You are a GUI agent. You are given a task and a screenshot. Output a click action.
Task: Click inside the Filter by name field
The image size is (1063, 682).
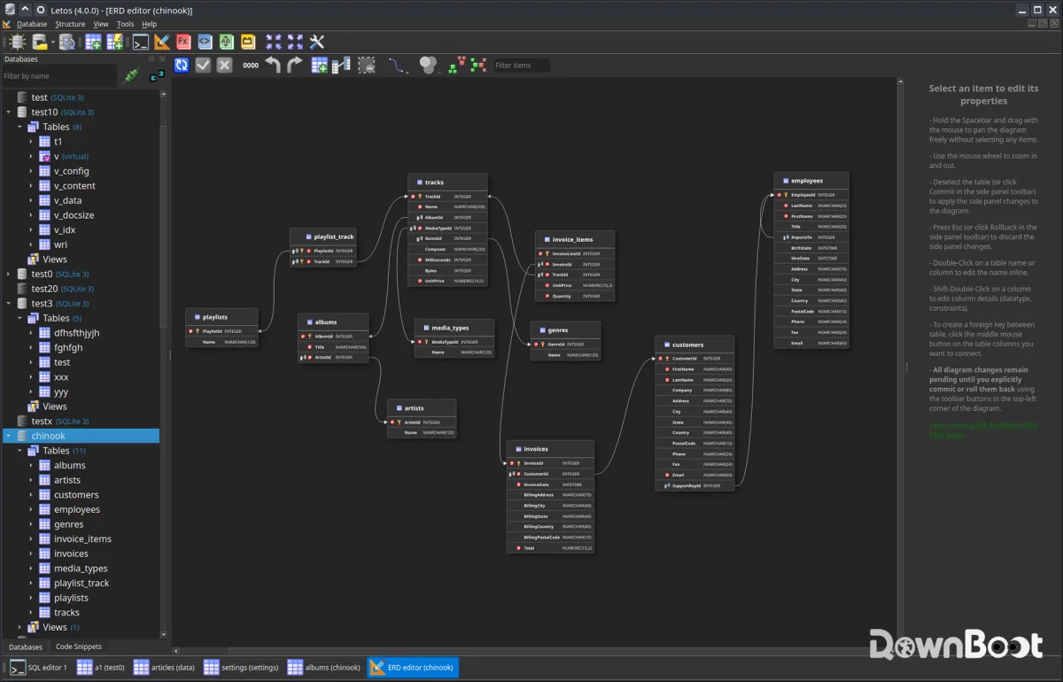tap(58, 76)
